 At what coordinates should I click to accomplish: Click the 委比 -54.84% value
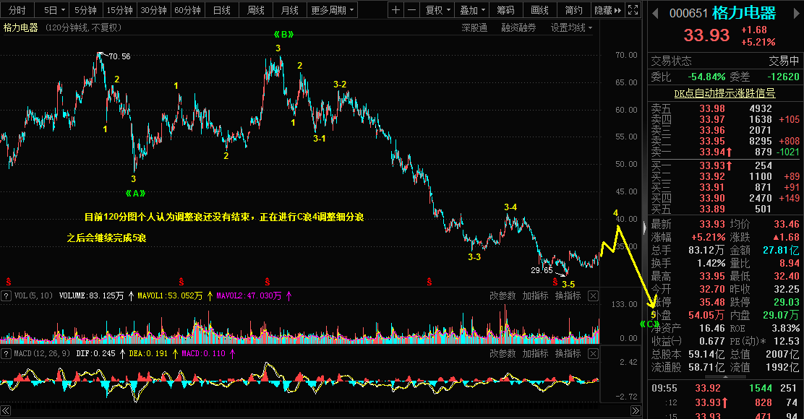706,77
